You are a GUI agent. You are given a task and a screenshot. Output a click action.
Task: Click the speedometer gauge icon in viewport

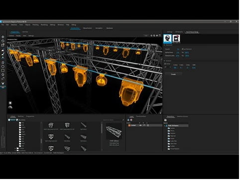point(10,107)
